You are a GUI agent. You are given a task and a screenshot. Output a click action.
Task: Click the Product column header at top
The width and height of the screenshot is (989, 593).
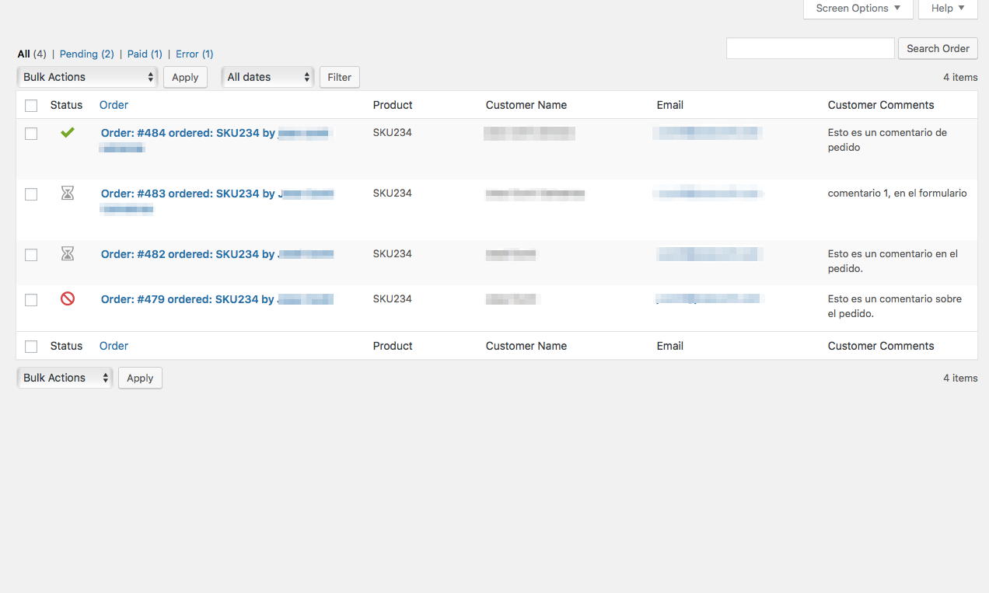click(393, 105)
